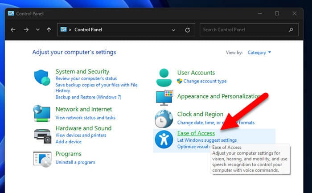Viewport: 312px width, 193px height.
Task: Select Change date, time, or number formats
Action: (216, 123)
